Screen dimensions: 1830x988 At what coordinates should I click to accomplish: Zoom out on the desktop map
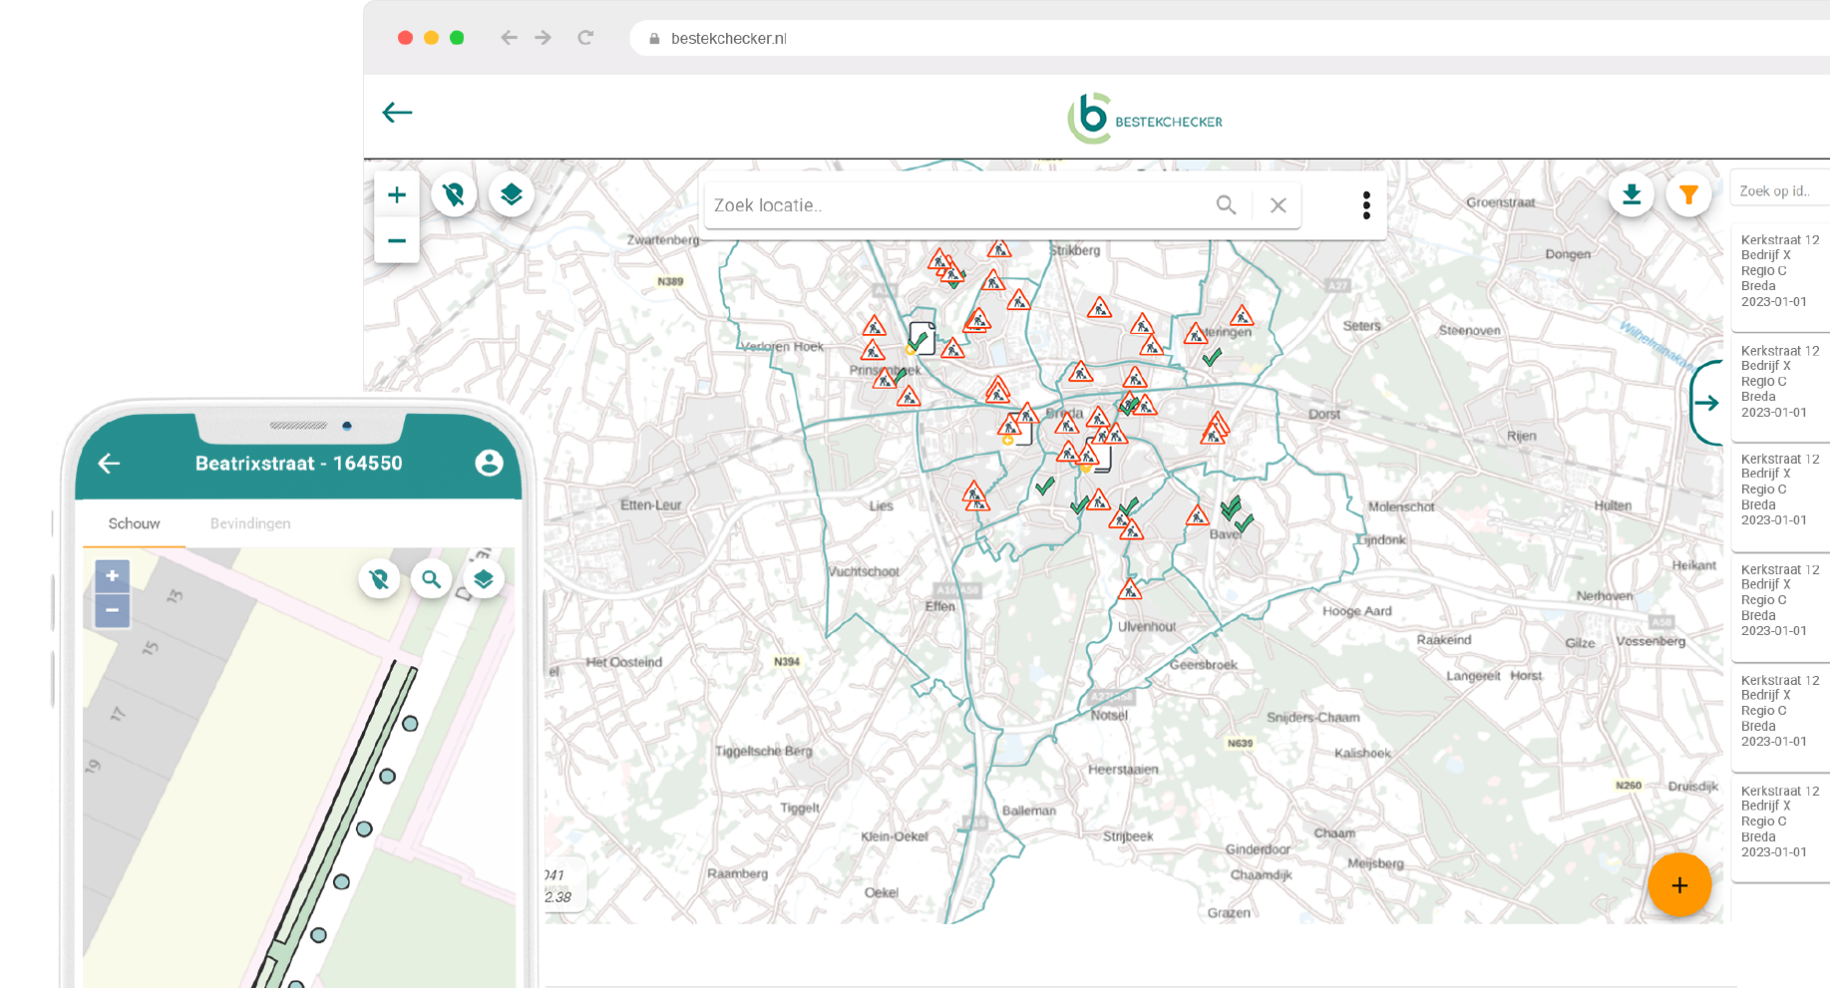[x=397, y=240]
